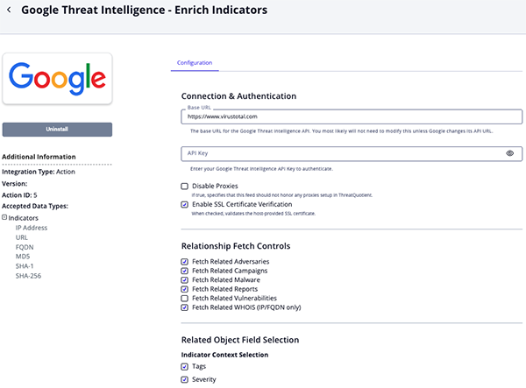This screenshot has height=388, width=526.
Task: Reveal API Key with the eye icon
Action: pos(509,153)
